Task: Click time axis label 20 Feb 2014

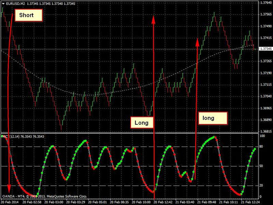Action: pyautogui.click(x=10, y=202)
